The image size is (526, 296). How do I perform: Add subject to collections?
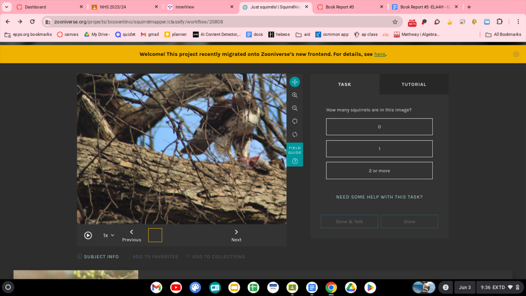click(215, 257)
